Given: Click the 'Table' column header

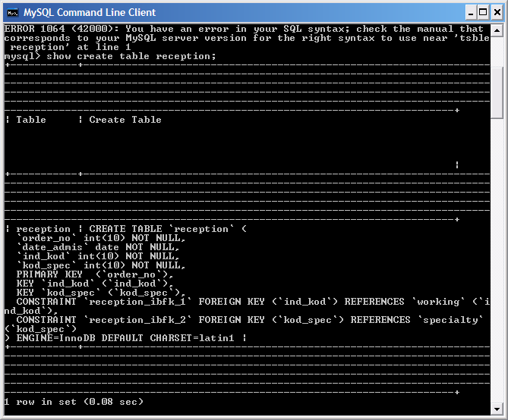Looking at the screenshot, I should (x=31, y=120).
